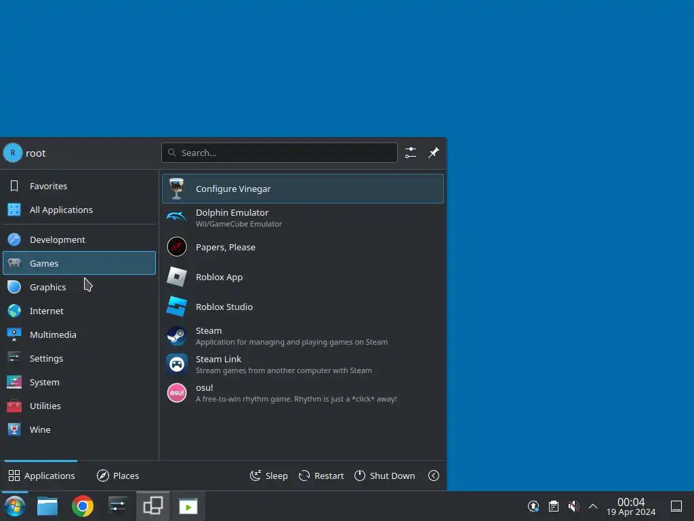Image resolution: width=694 pixels, height=521 pixels.
Task: Open the Development category
Action: (79, 239)
